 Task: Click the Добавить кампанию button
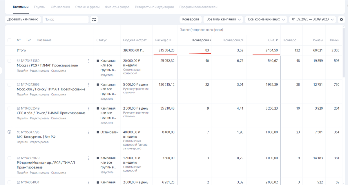coord(23,19)
